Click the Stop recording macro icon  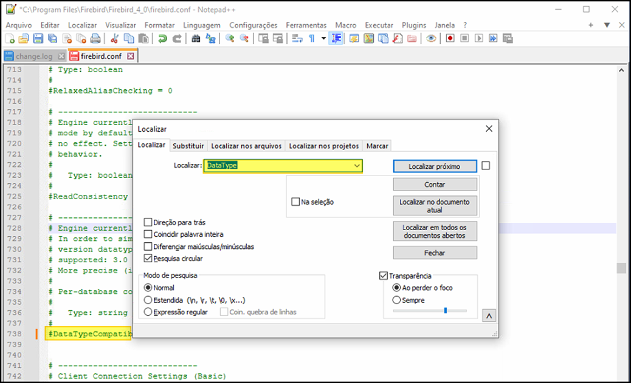[464, 39]
